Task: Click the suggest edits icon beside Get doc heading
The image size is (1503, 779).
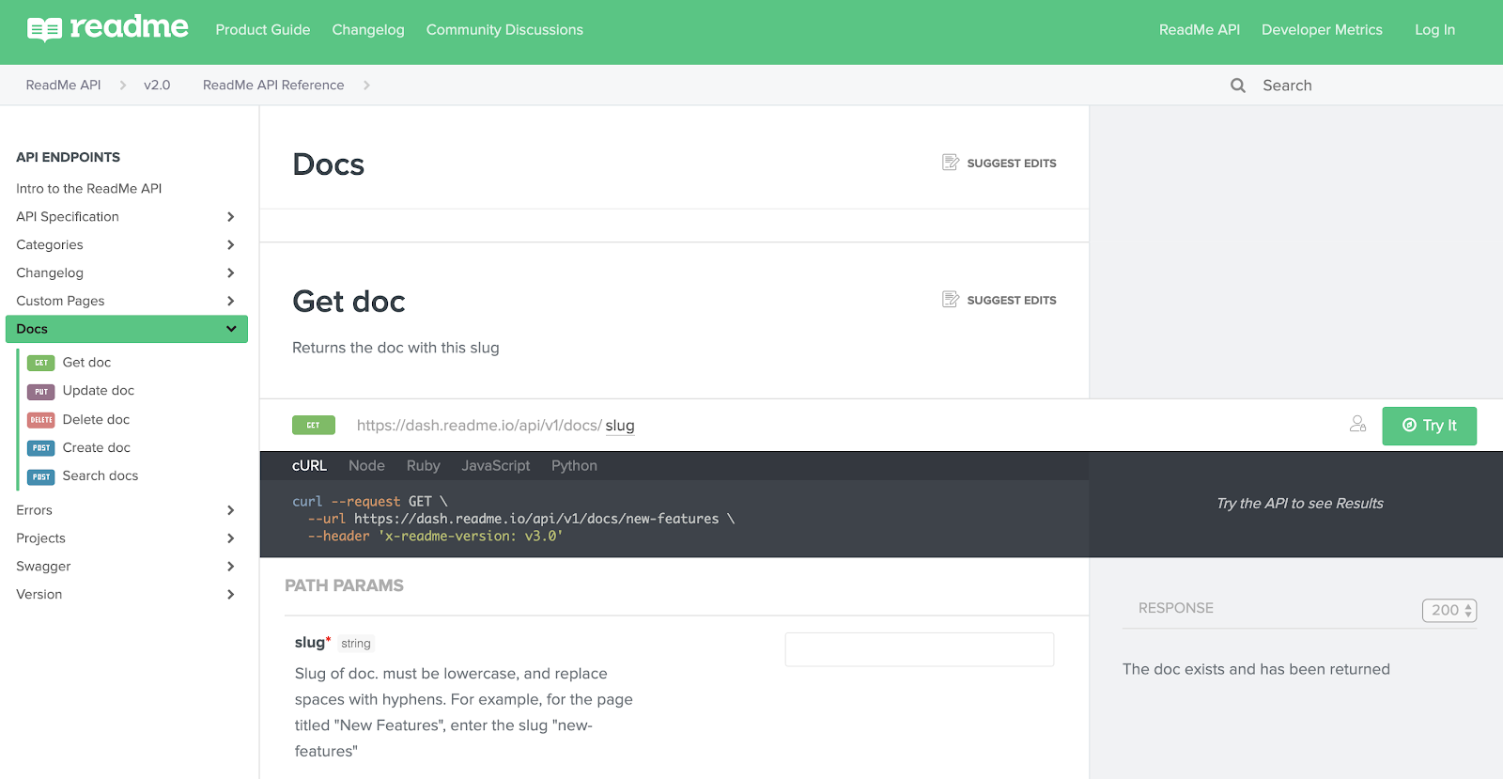Action: click(951, 300)
